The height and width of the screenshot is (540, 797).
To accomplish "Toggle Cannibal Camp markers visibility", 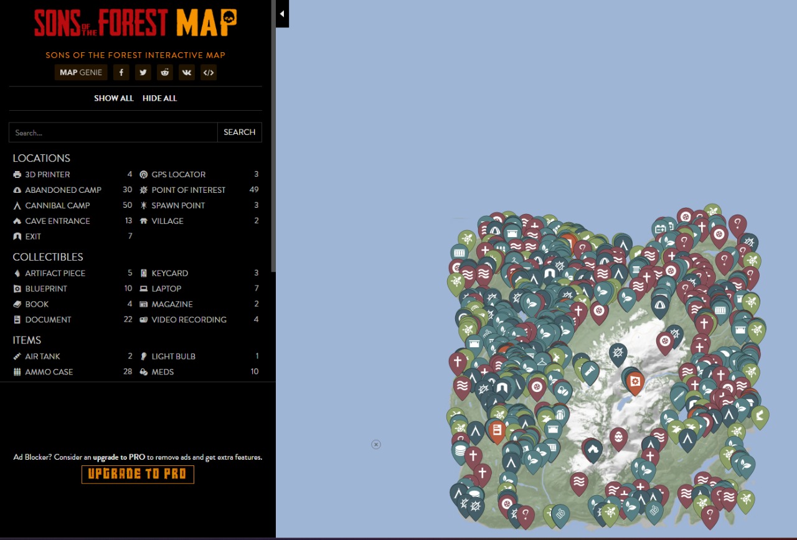I will click(57, 205).
